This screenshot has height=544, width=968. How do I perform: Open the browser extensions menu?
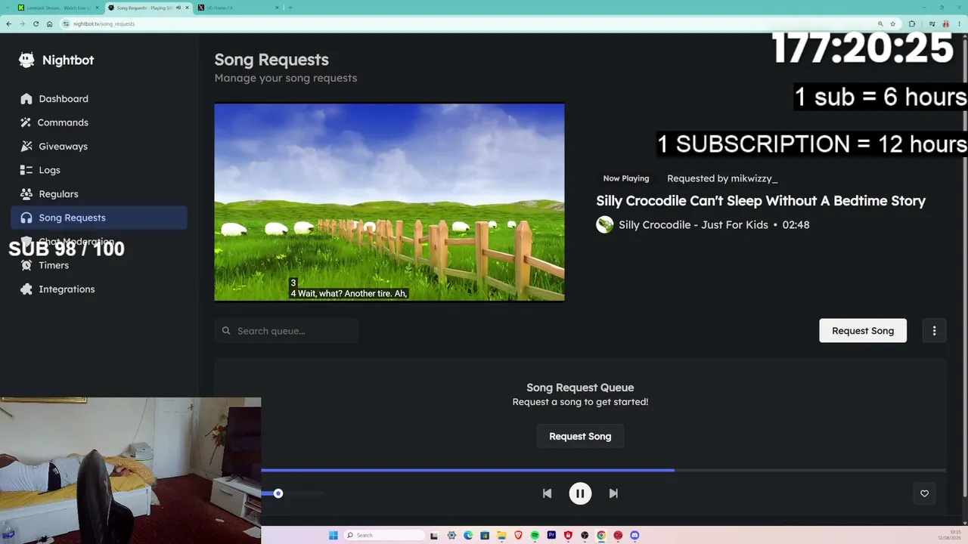tap(911, 24)
